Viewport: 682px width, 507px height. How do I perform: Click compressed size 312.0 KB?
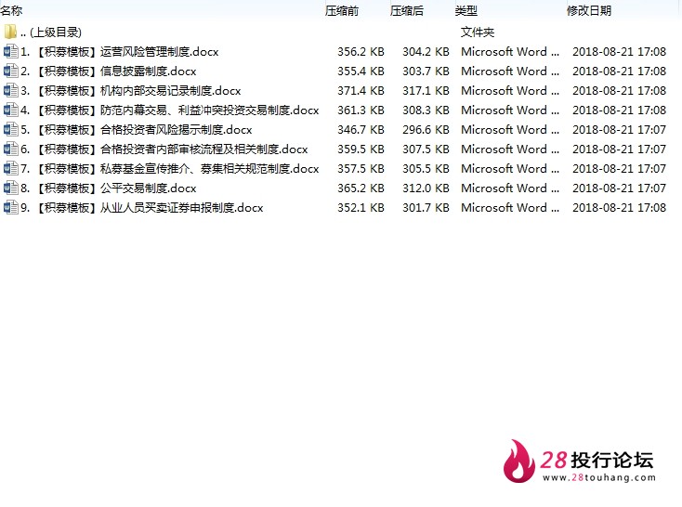coord(426,188)
